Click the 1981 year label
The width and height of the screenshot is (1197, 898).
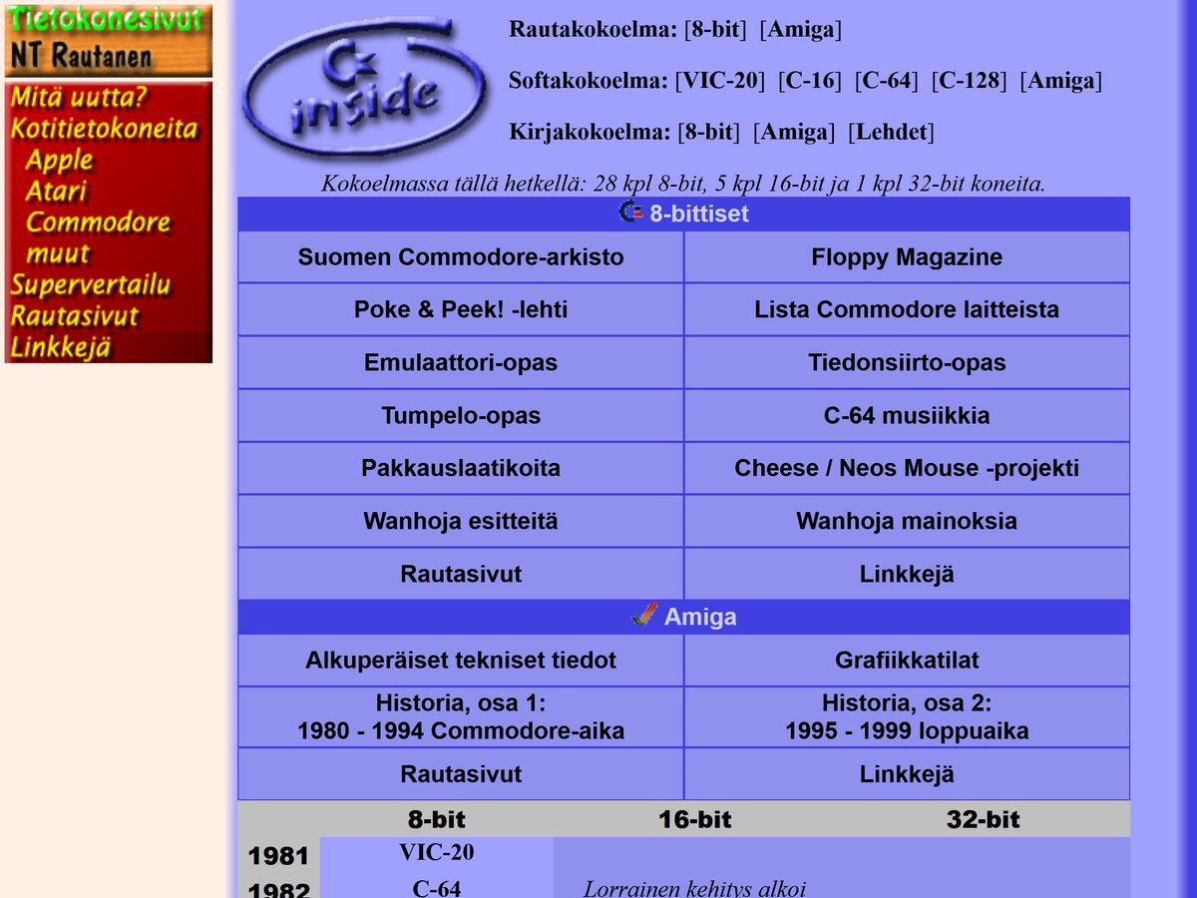click(278, 856)
